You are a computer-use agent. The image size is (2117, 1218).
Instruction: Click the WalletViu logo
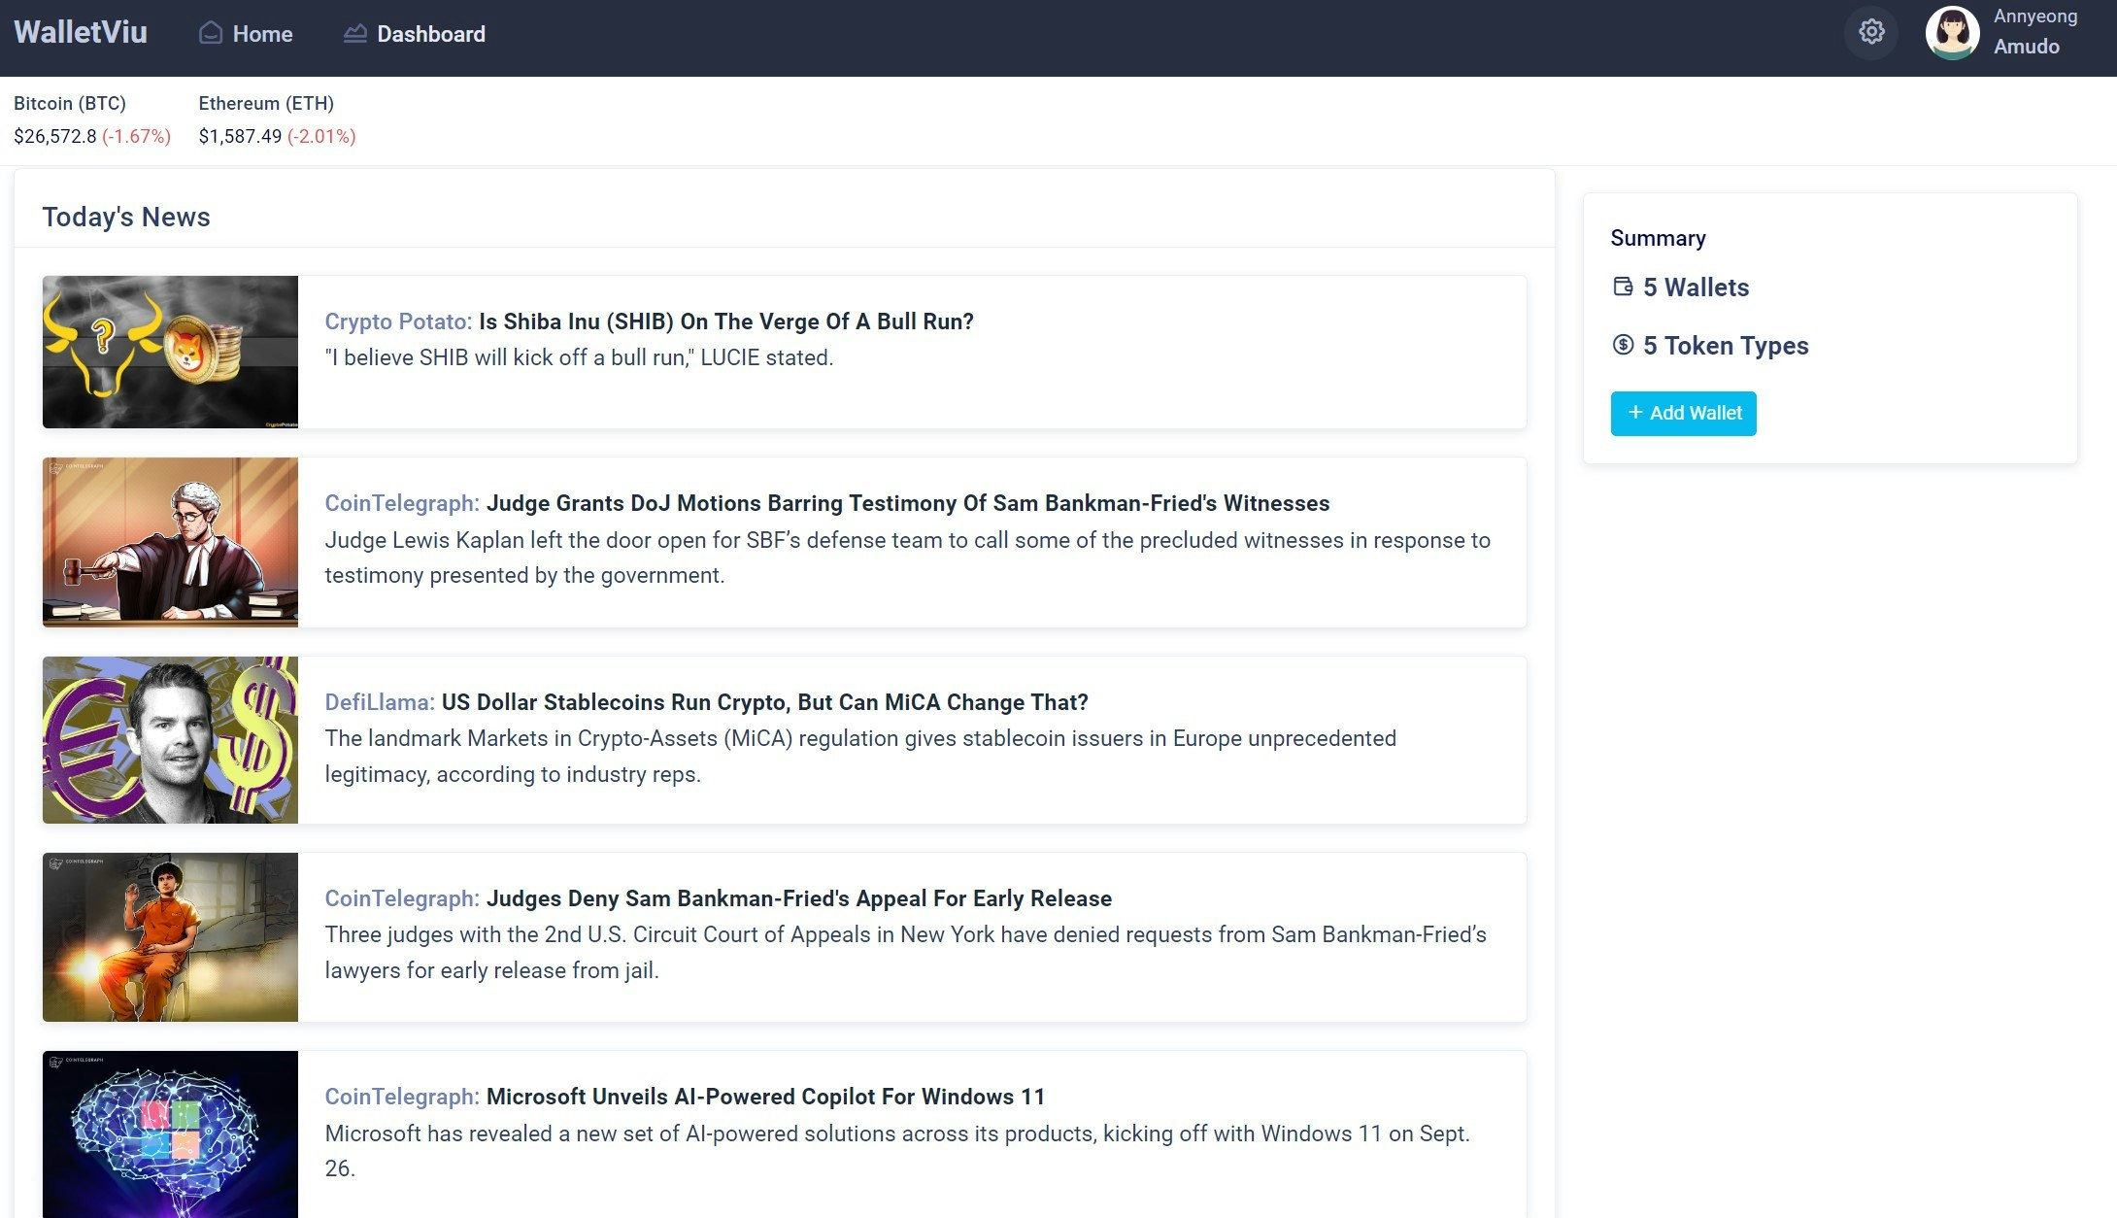coord(81,32)
